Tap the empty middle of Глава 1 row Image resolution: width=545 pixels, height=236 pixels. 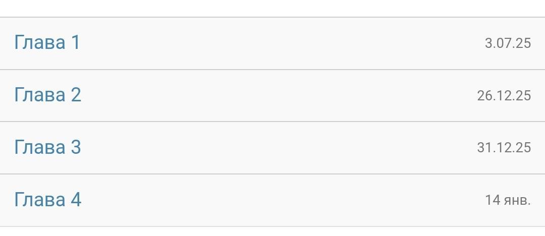[x=272, y=43]
